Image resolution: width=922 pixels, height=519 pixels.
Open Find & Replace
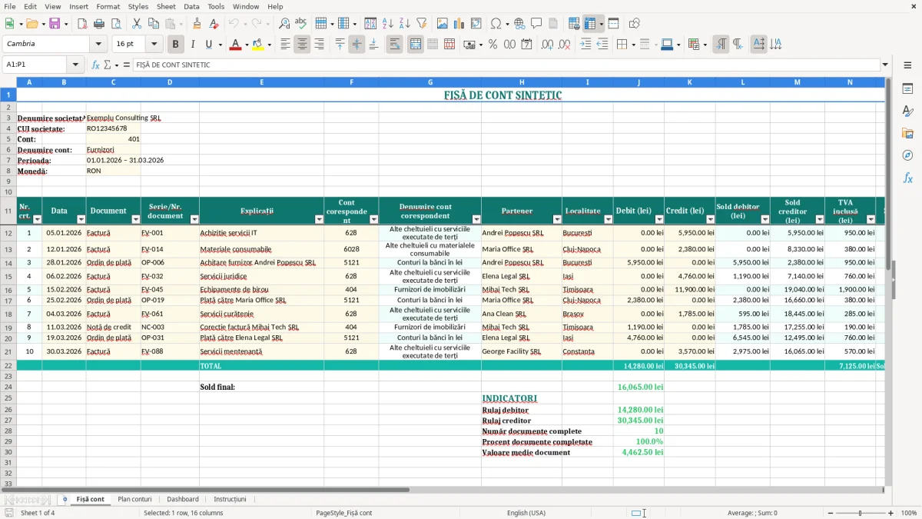284,24
